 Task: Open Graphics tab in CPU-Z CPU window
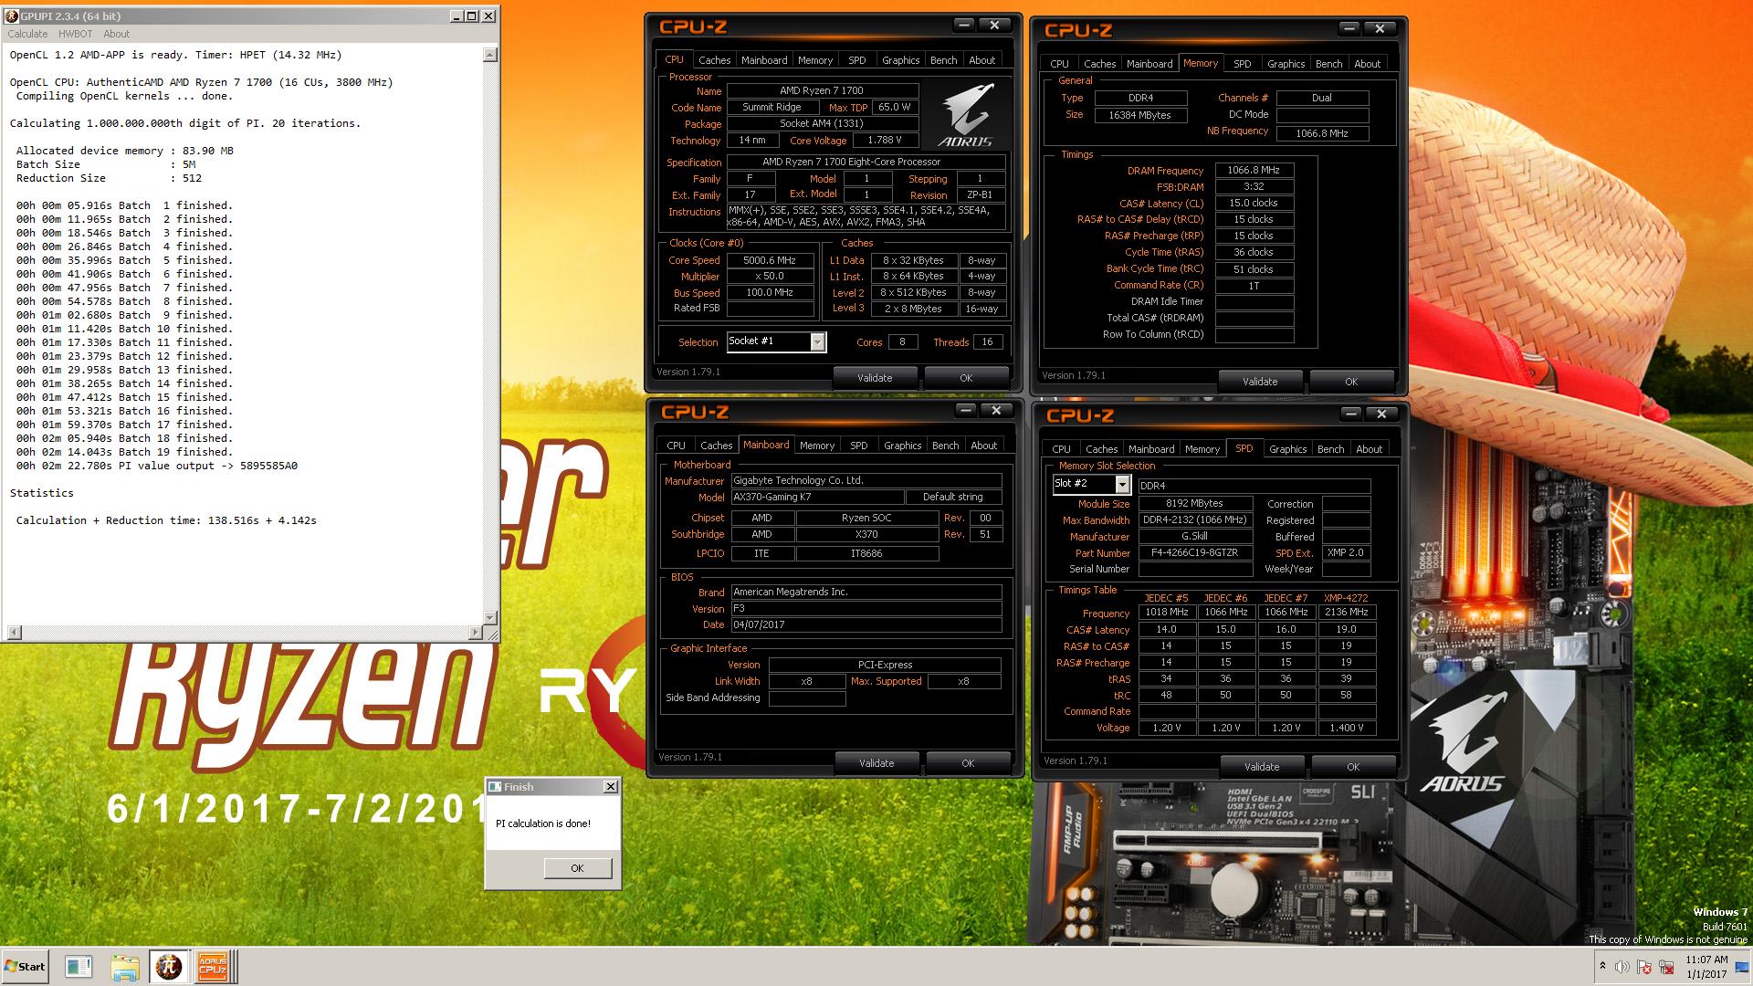coord(900,60)
